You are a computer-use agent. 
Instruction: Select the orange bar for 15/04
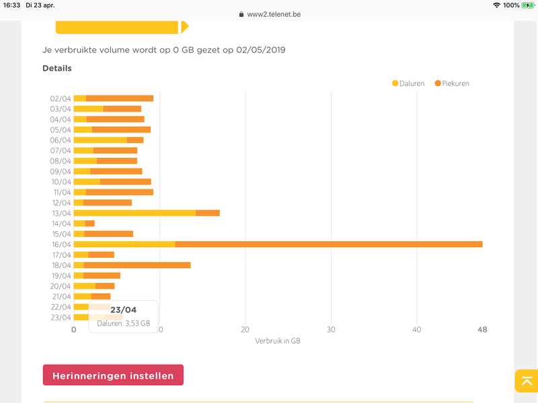(x=108, y=234)
